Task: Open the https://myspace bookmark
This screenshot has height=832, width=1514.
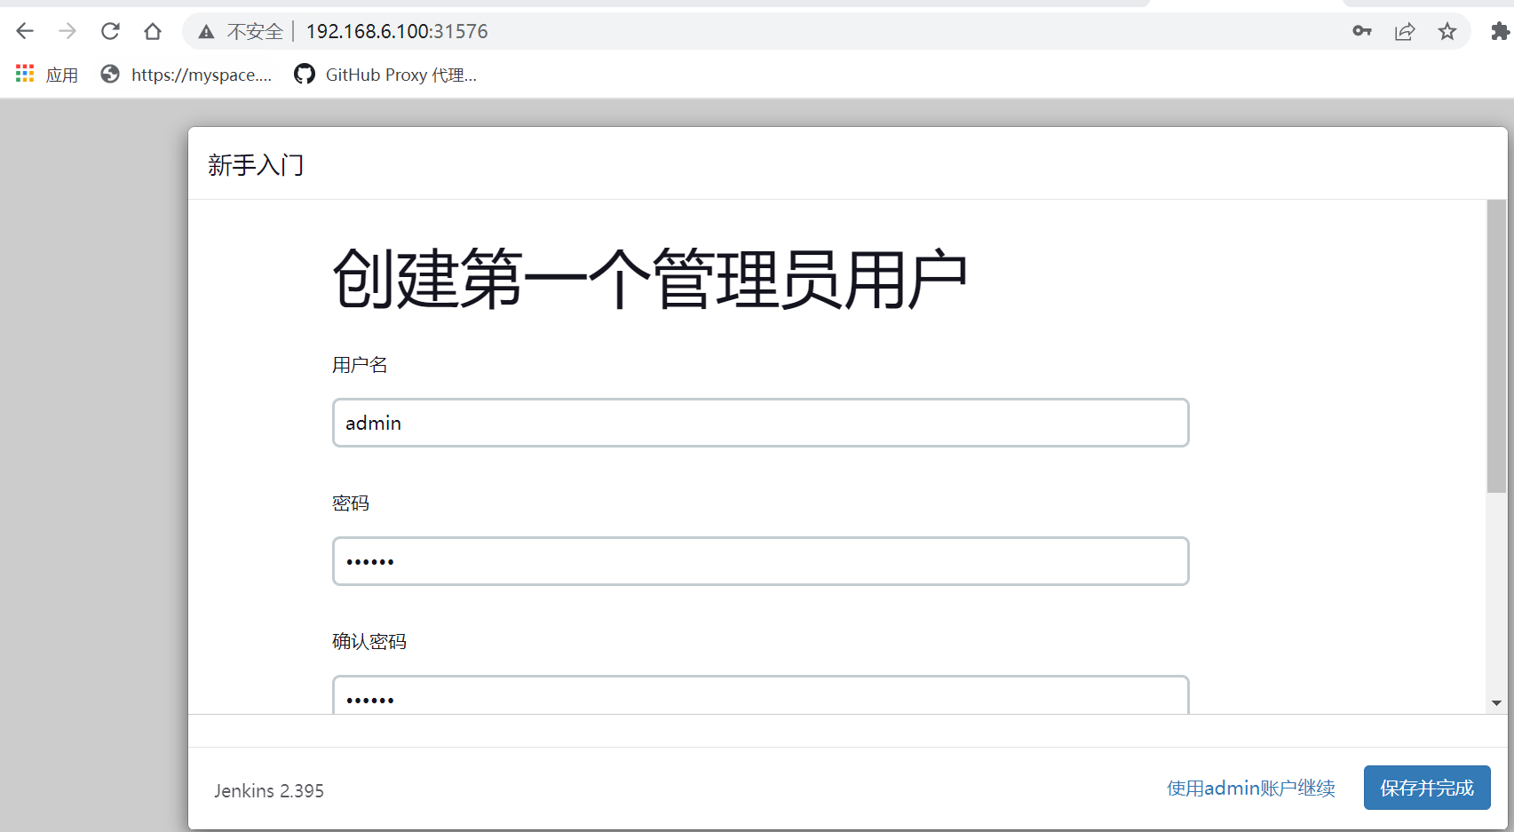Action: click(186, 75)
